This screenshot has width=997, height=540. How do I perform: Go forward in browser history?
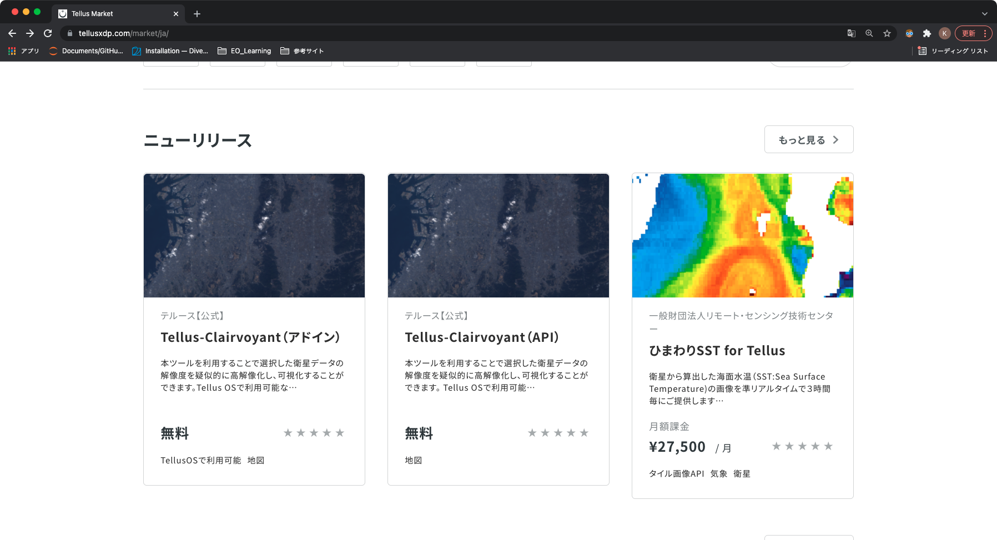[30, 33]
